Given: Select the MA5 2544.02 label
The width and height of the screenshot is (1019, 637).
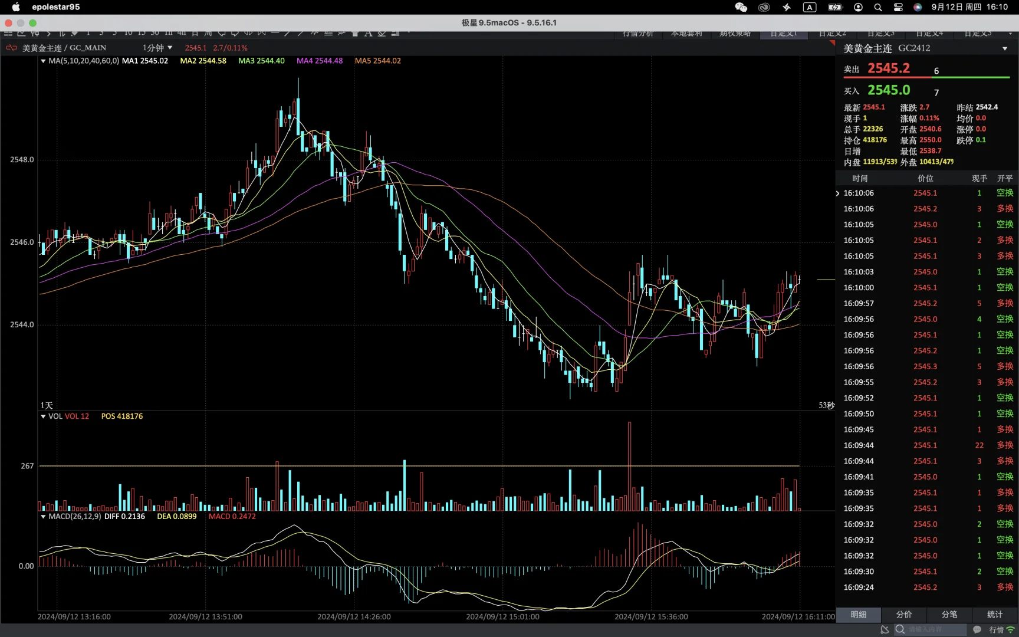Looking at the screenshot, I should (x=377, y=61).
